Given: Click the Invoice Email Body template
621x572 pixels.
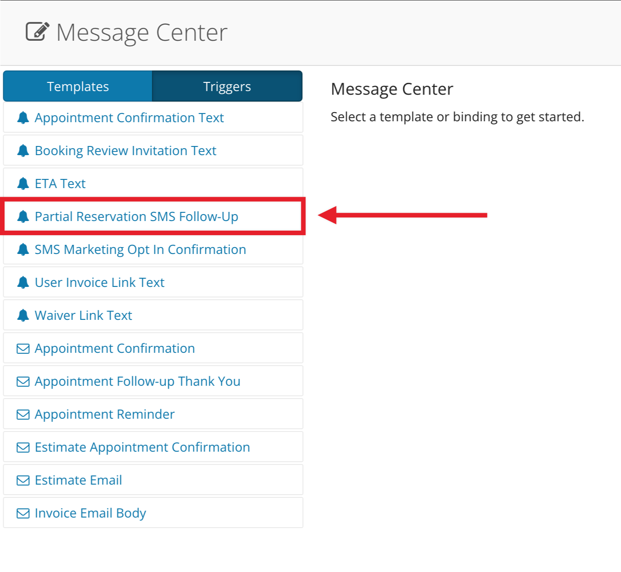Looking at the screenshot, I should click(x=153, y=513).
